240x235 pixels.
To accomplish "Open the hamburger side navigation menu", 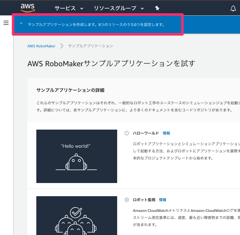I will tap(6, 23).
